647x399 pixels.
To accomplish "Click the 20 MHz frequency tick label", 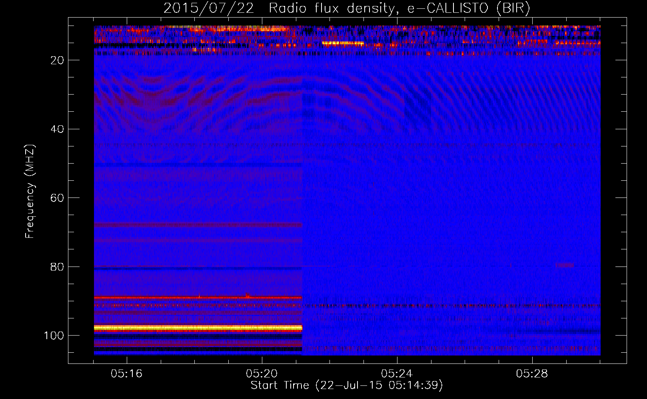I will 57,60.
